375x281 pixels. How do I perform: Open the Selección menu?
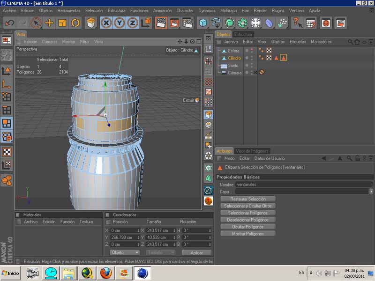pyautogui.click(x=94, y=10)
